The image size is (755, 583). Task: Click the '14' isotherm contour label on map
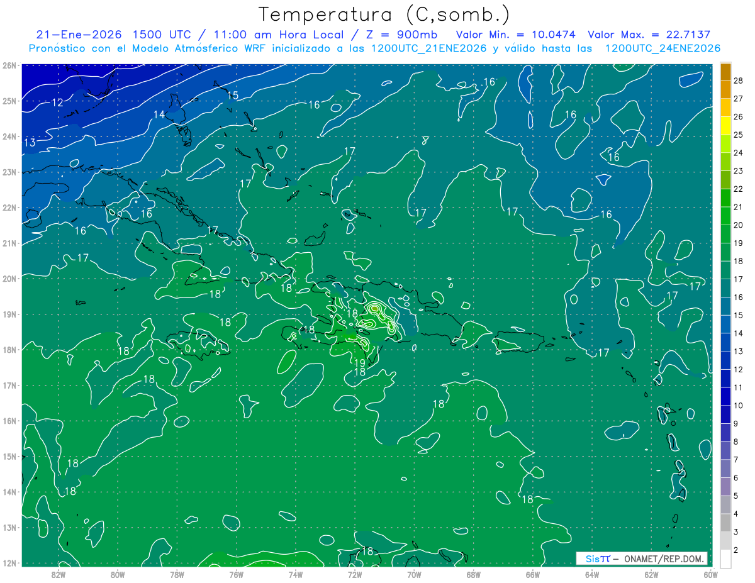159,114
